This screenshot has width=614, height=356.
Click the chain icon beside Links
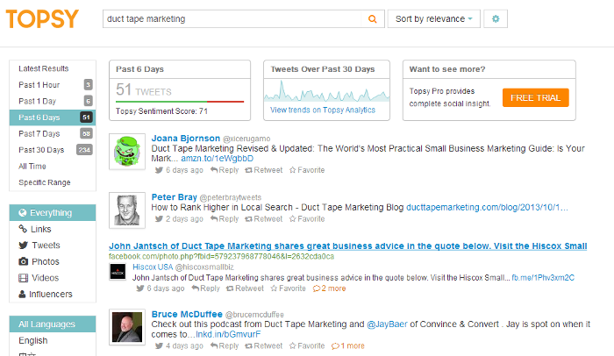point(23,229)
